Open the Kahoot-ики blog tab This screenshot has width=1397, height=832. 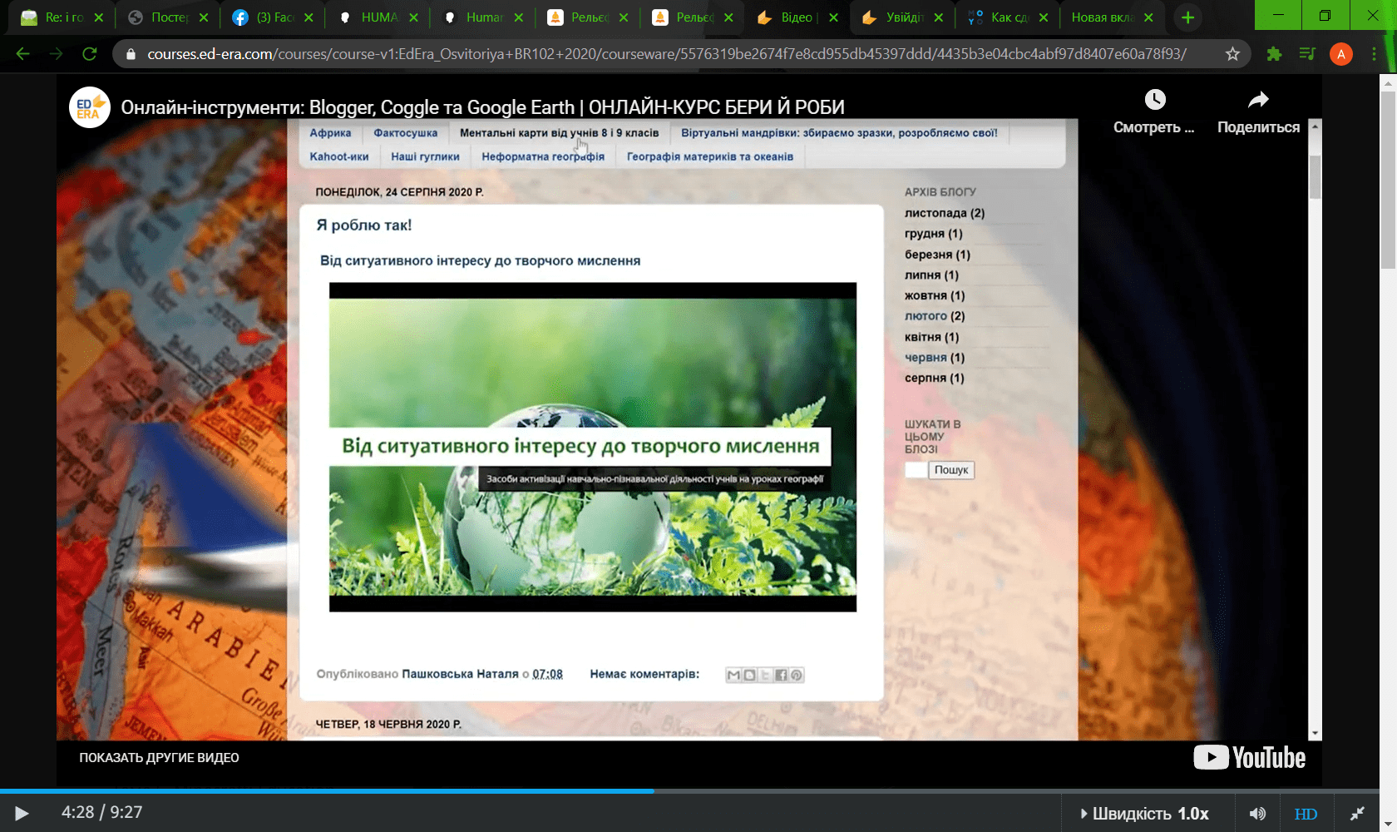[339, 156]
